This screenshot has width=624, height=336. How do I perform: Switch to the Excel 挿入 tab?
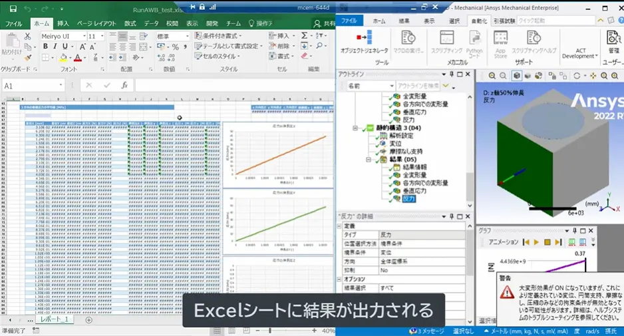63,23
